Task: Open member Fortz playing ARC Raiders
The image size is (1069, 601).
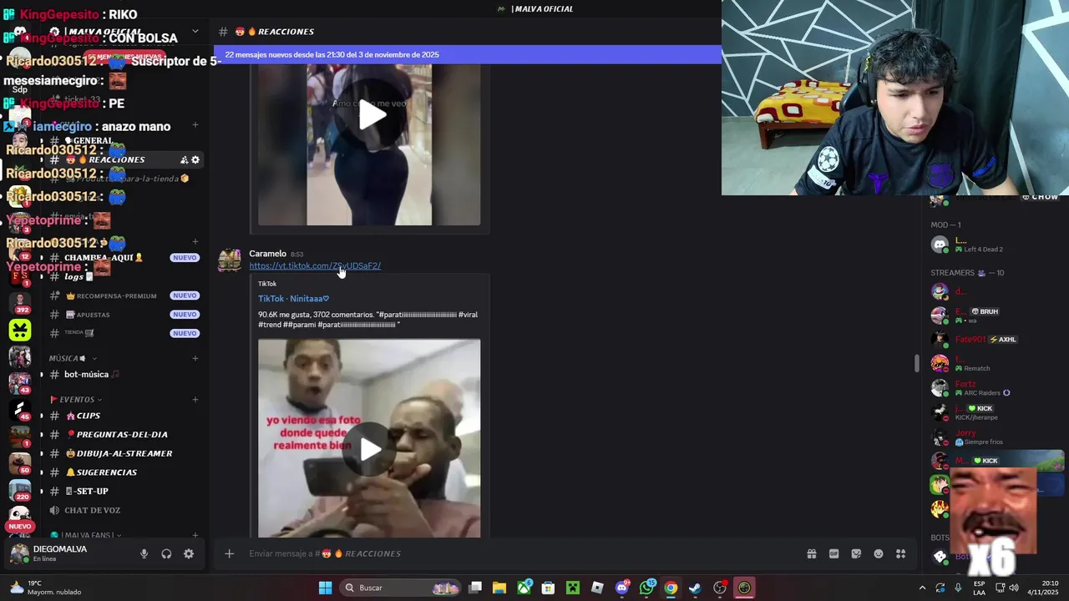Action: (994, 388)
